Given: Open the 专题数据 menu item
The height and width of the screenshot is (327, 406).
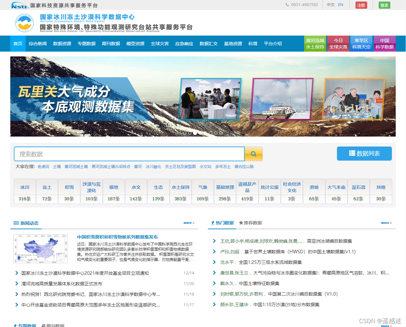Looking at the screenshot, I should point(86,44).
